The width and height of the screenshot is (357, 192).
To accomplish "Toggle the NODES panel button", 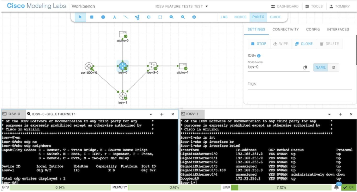I will (240, 17).
